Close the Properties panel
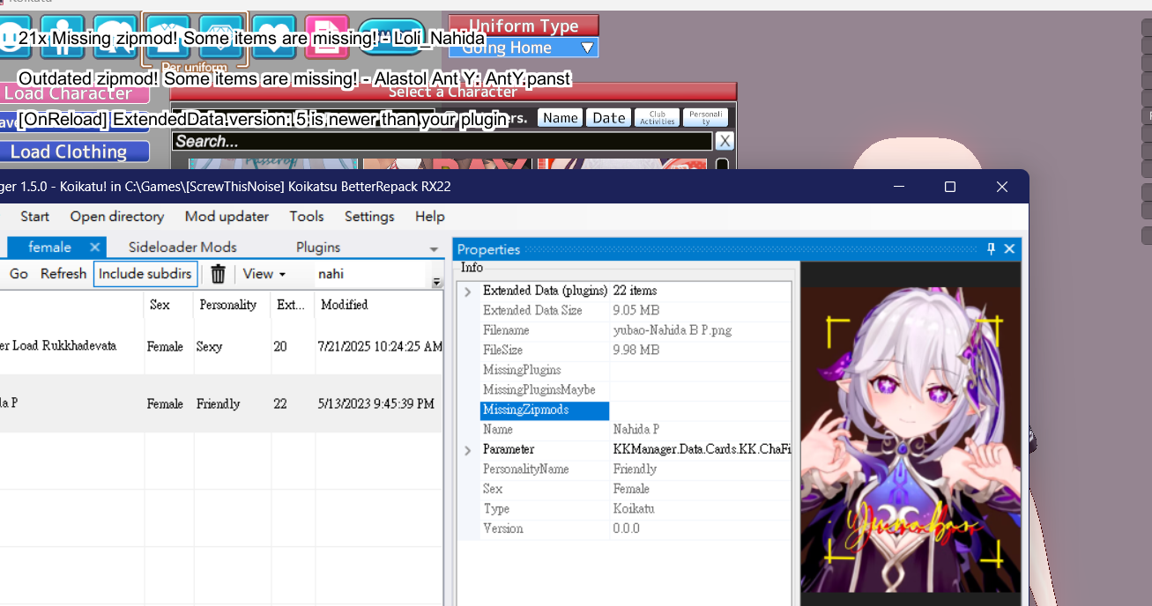The image size is (1152, 606). coord(1010,249)
